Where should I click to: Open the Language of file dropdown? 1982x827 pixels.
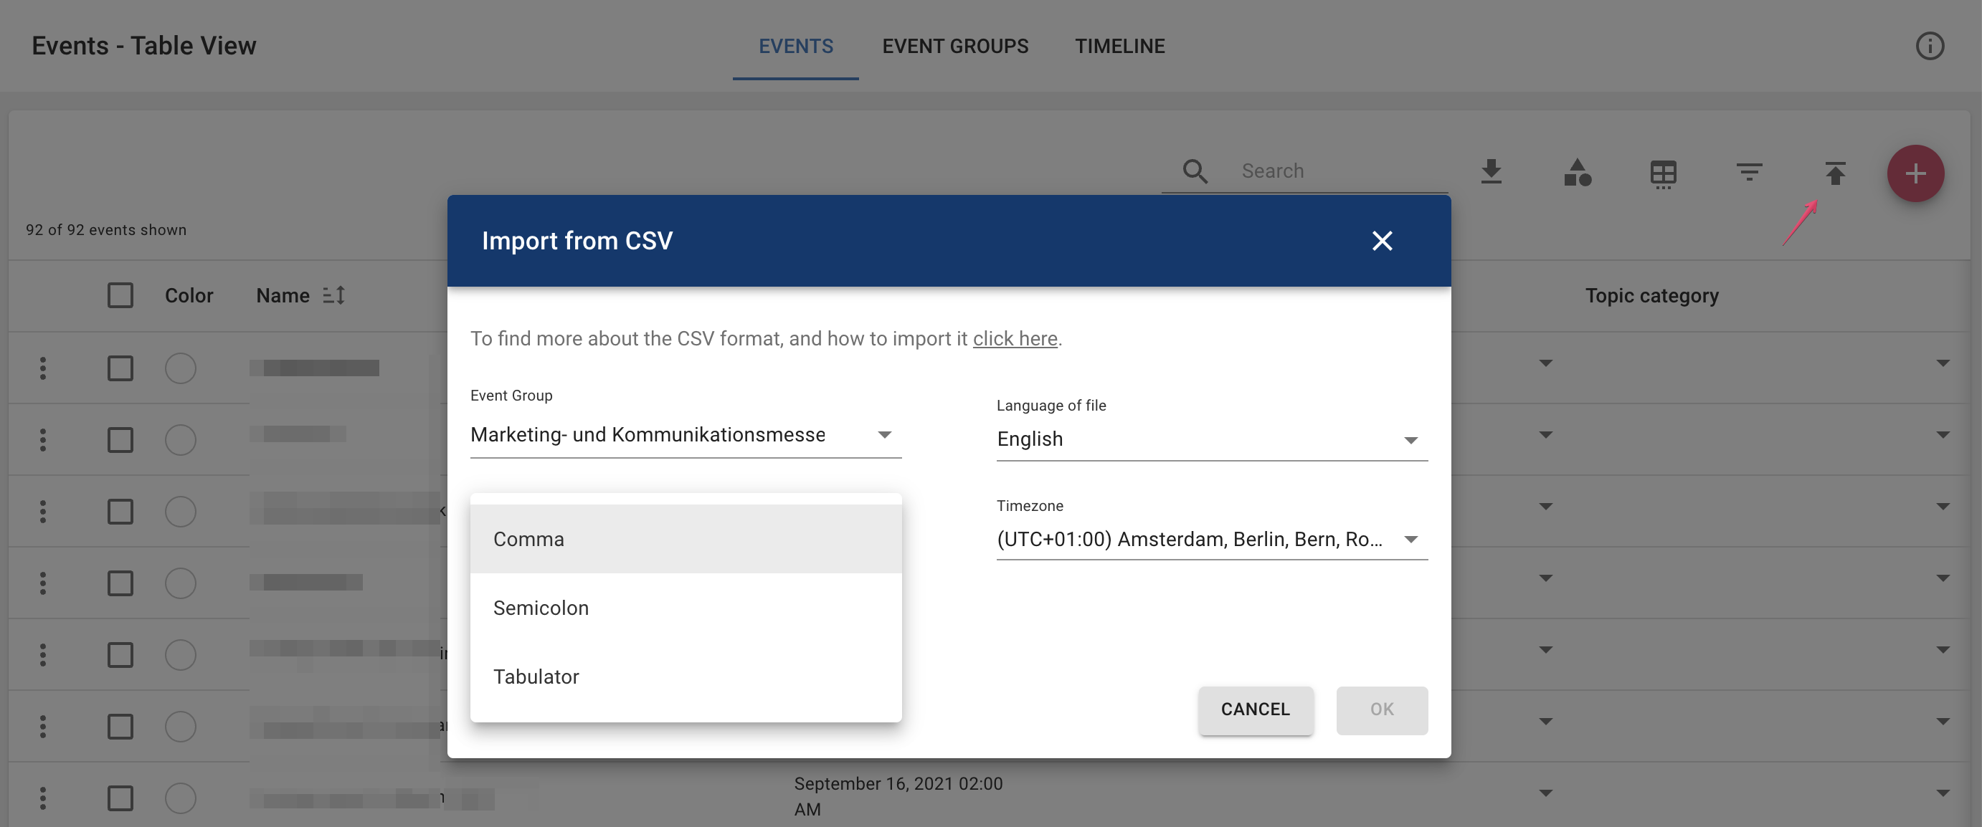(1212, 439)
